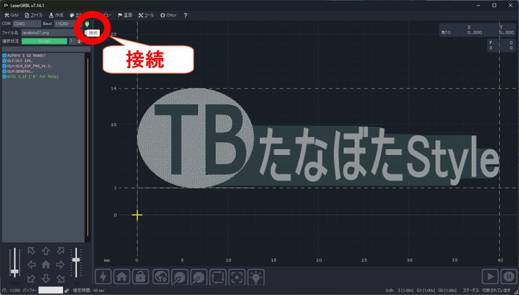This screenshot has height=295, width=519.
Task: Click the unlock padlock button
Action: [141, 277]
